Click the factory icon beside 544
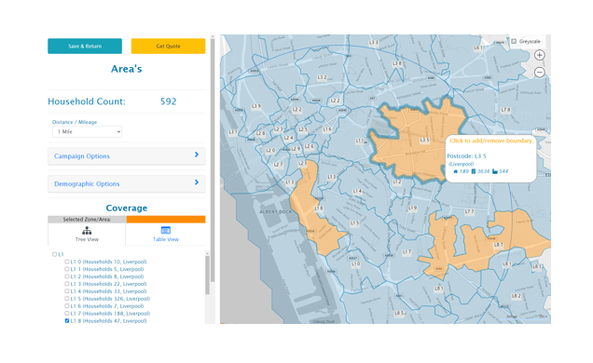The width and height of the screenshot is (593, 363). click(495, 171)
